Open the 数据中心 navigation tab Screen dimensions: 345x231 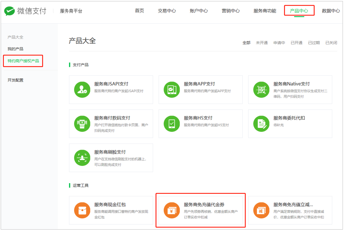331,11
